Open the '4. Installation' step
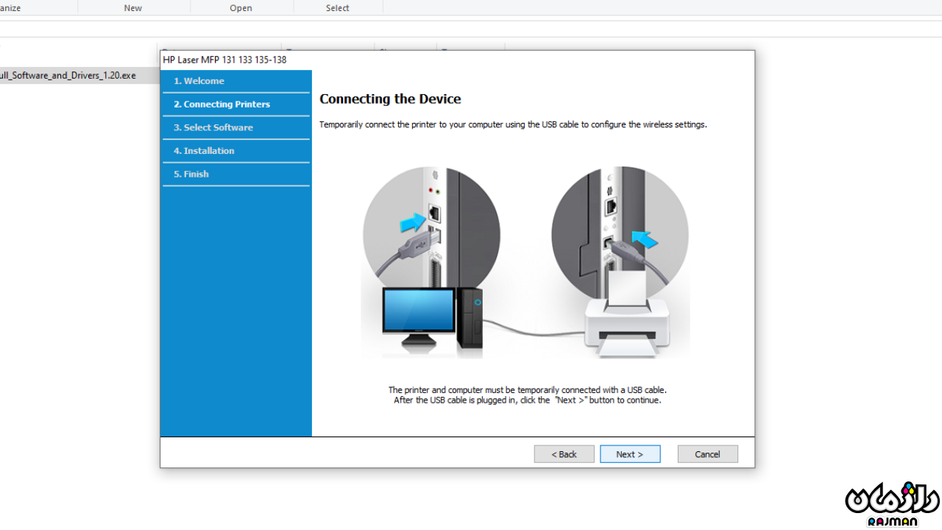This screenshot has height=530, width=942. [x=236, y=151]
